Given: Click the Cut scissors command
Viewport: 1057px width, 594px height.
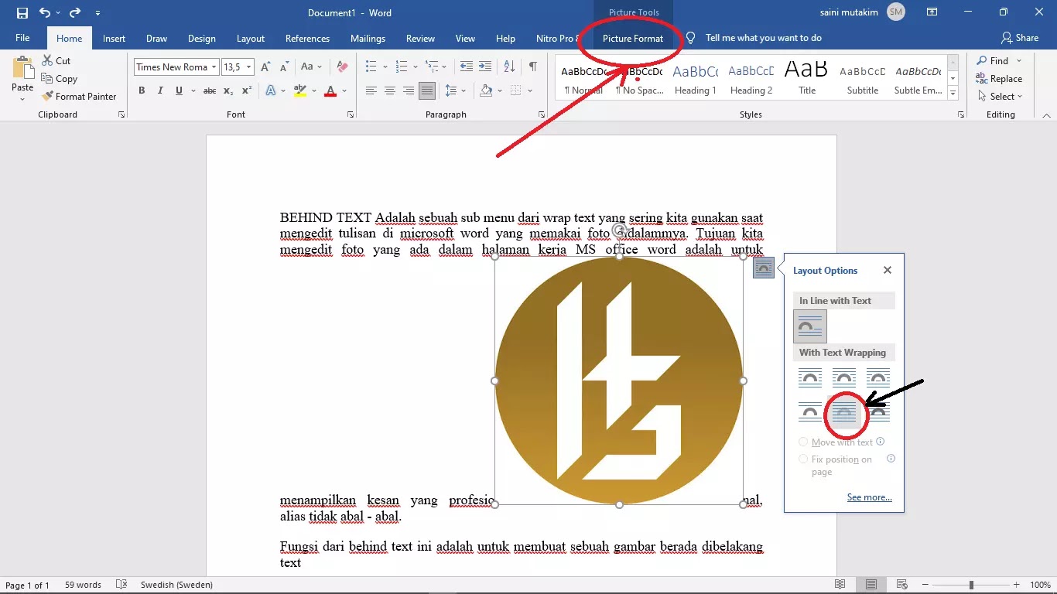Looking at the screenshot, I should point(56,60).
